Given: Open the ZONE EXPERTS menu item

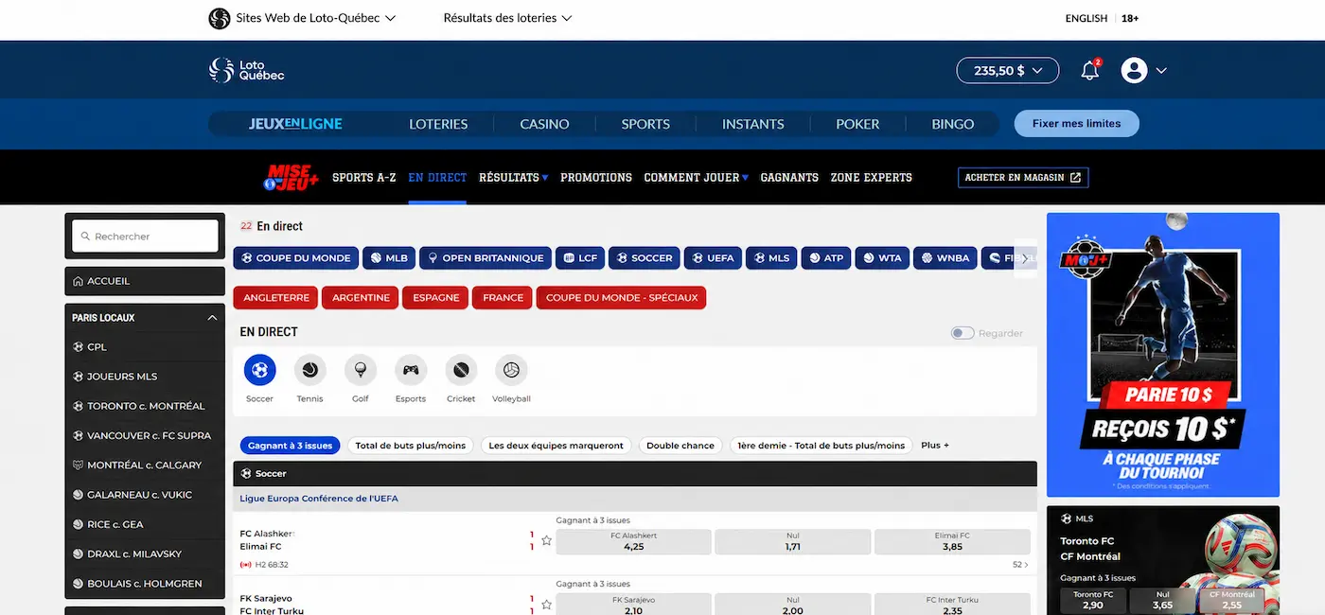Looking at the screenshot, I should (872, 178).
